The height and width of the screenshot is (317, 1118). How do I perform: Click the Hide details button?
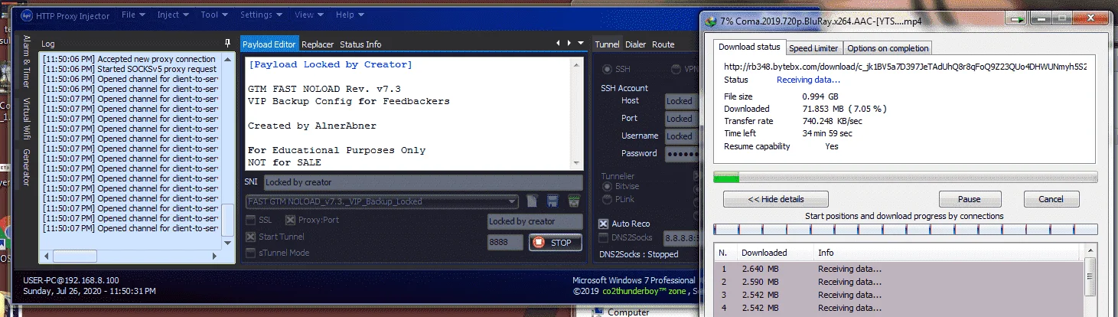776,199
